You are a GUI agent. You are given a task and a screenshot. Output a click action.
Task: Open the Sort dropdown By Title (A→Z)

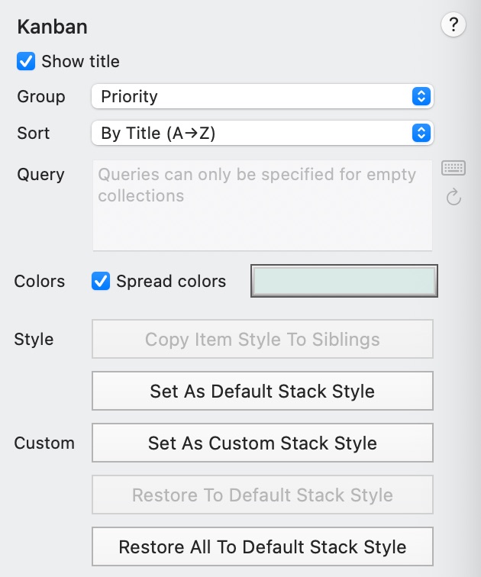coord(263,133)
